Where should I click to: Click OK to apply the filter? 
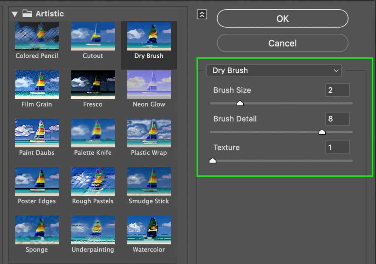282,19
